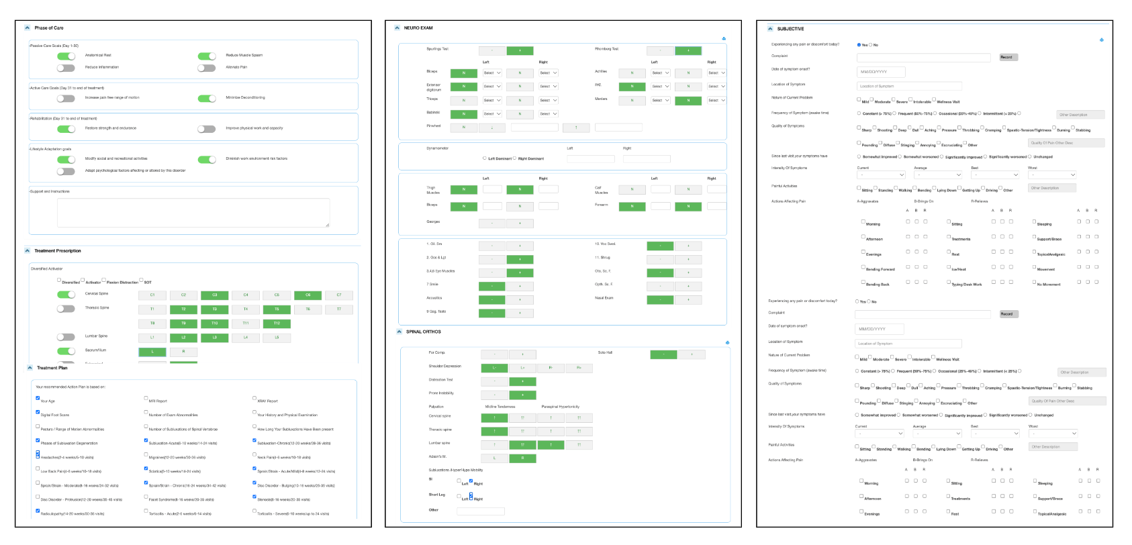Collapse the Treatment Plan section chevron
This screenshot has height=545, width=1132.
(x=30, y=368)
